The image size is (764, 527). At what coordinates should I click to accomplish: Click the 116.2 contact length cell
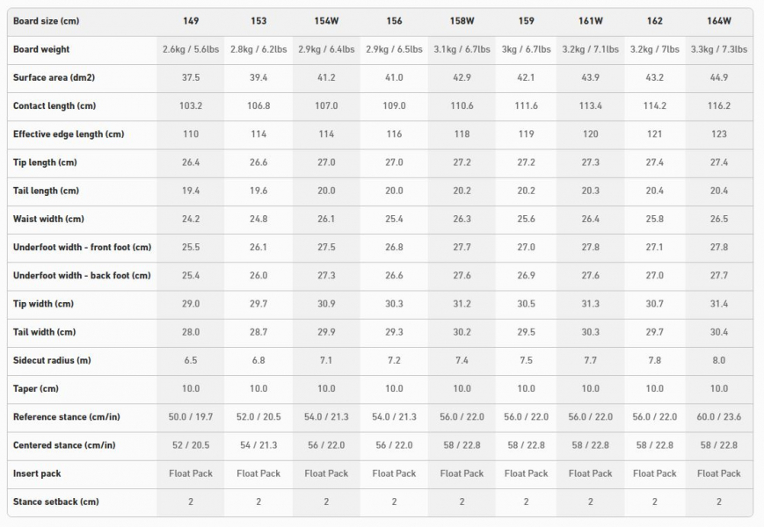click(718, 105)
